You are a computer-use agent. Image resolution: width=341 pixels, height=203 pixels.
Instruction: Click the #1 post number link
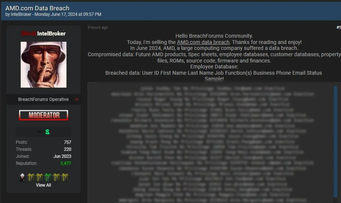(x=339, y=28)
